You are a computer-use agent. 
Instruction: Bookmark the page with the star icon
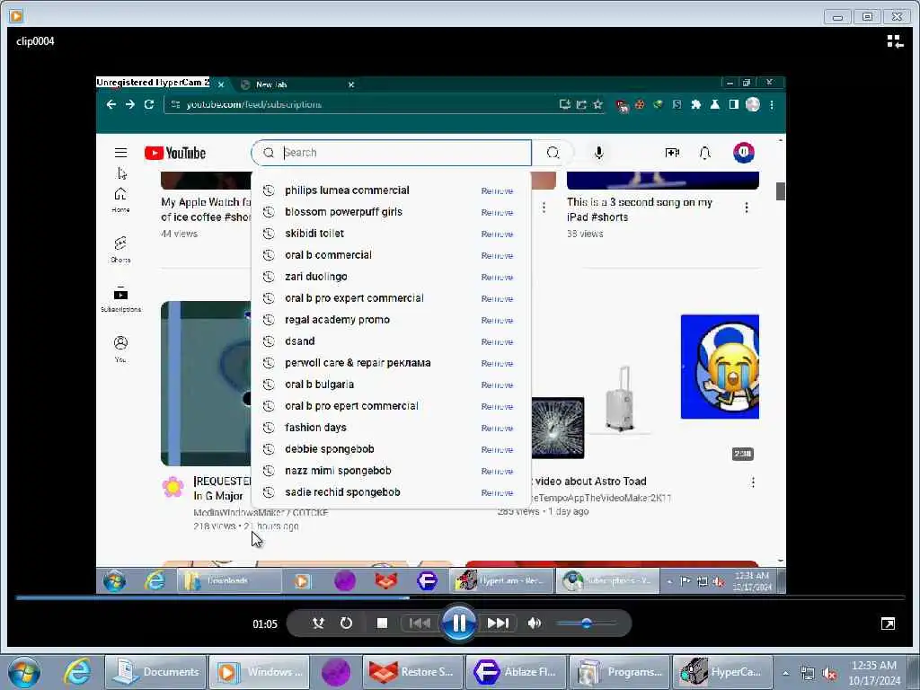coord(597,104)
